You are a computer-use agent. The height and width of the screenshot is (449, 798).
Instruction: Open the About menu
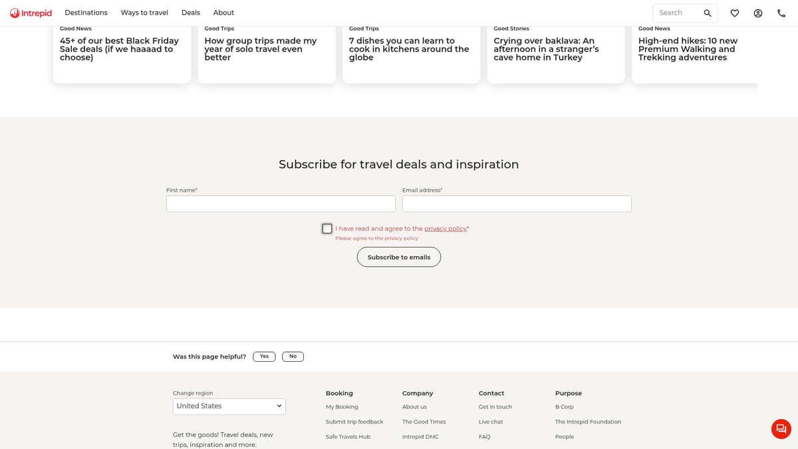223,13
